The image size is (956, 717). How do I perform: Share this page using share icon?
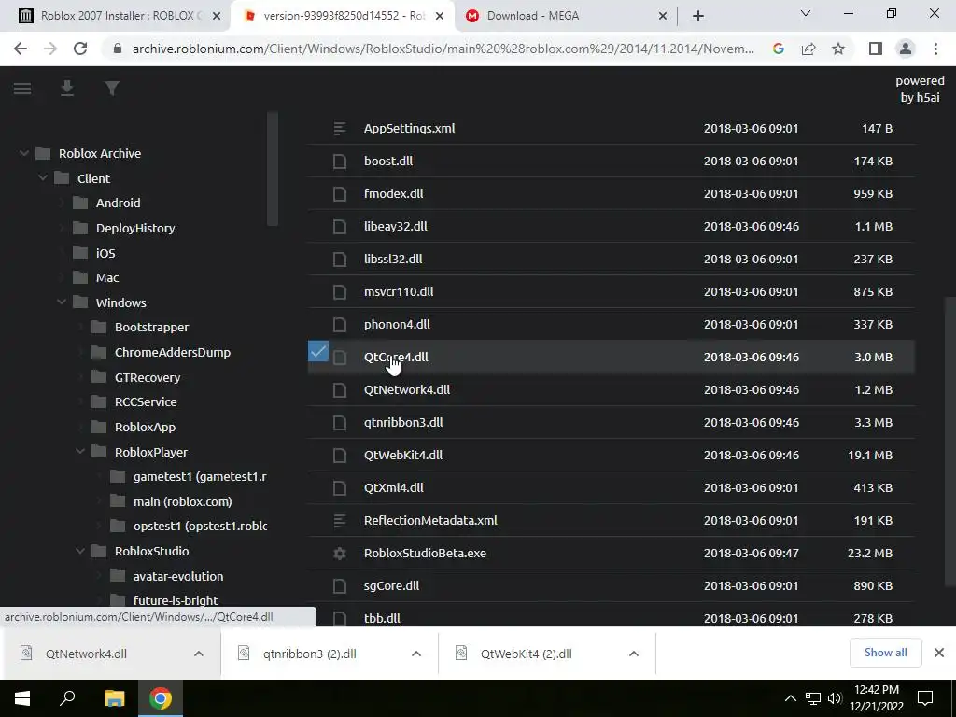click(x=808, y=49)
